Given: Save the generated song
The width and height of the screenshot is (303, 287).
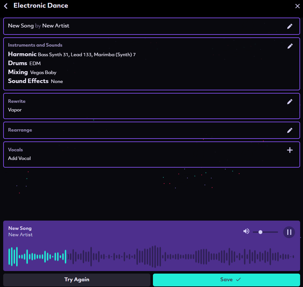Looking at the screenshot, I should (226, 280).
